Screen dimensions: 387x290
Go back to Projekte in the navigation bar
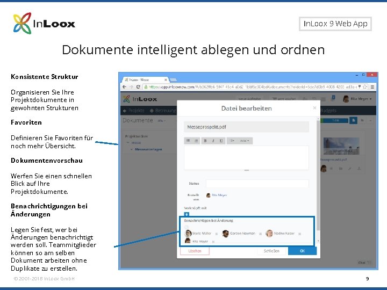[133, 111]
